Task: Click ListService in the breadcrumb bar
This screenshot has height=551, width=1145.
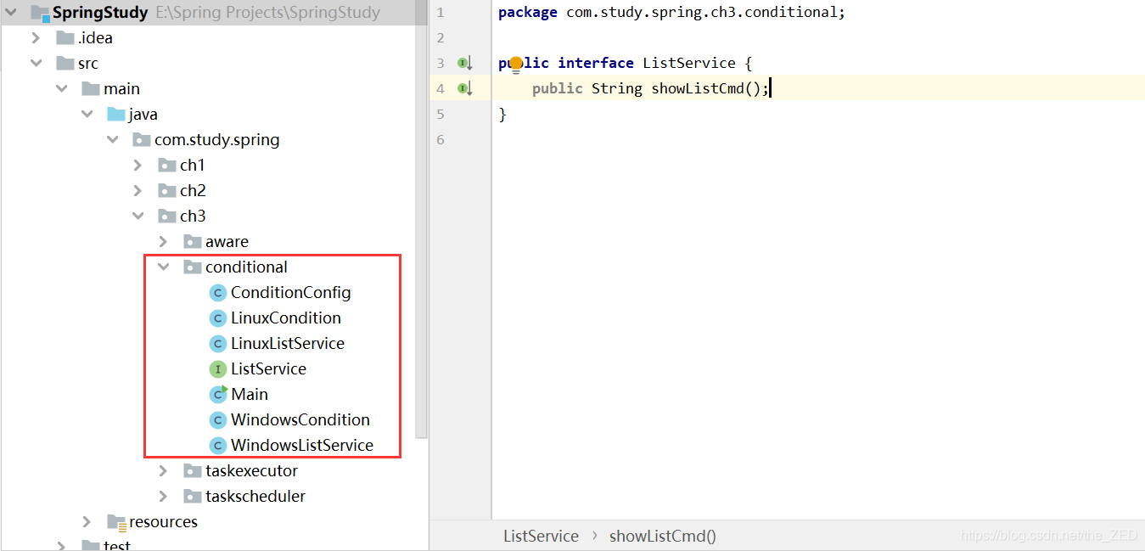Action: [x=542, y=536]
